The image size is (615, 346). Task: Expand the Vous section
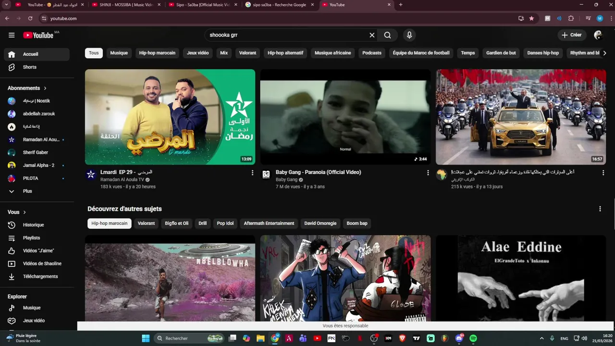tap(17, 212)
